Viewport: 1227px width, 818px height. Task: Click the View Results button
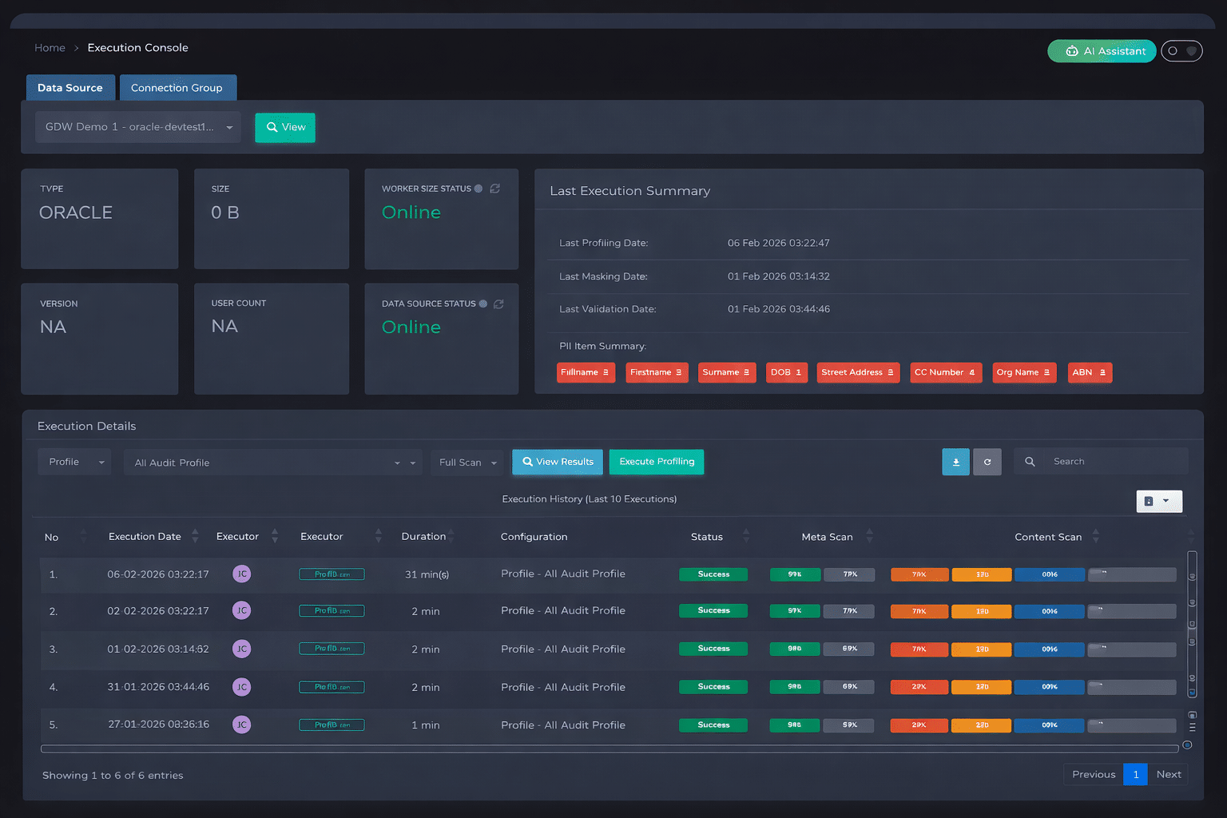[x=557, y=462]
